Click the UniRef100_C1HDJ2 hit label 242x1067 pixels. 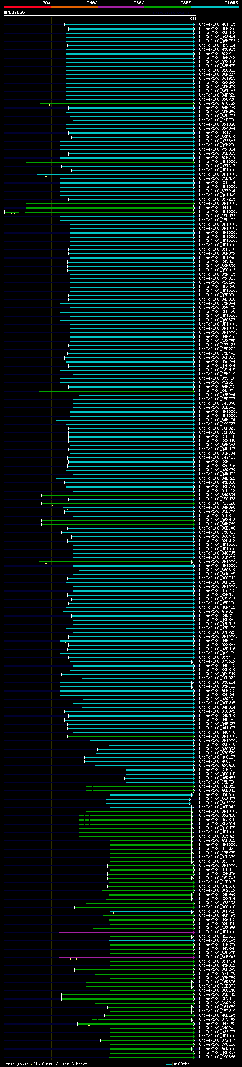pos(217,432)
